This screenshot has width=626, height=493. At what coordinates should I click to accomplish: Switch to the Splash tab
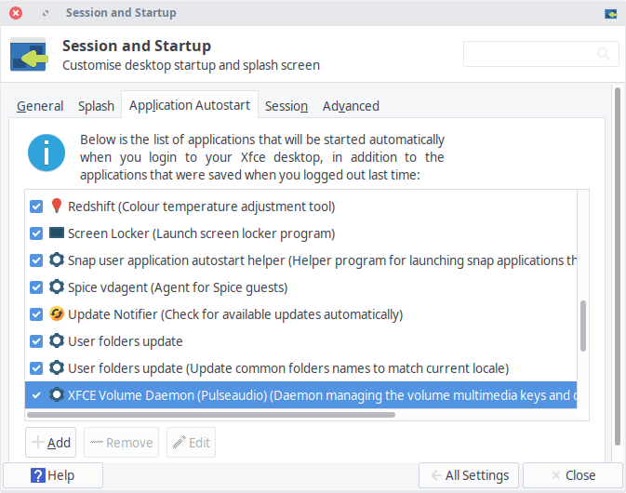96,106
